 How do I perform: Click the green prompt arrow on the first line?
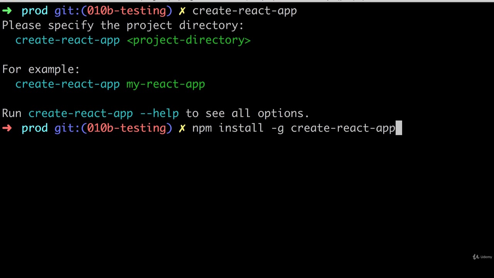pos(7,11)
